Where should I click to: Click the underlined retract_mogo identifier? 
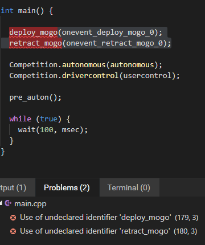(36, 43)
